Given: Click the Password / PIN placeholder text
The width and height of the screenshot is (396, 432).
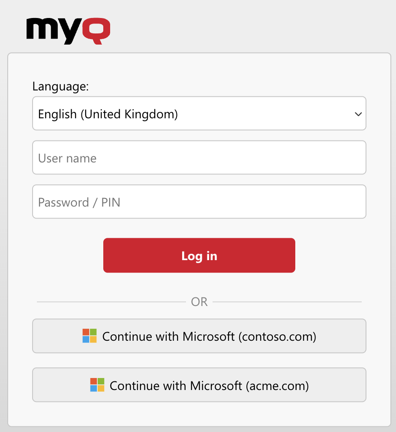Looking at the screenshot, I should pyautogui.click(x=78, y=202).
